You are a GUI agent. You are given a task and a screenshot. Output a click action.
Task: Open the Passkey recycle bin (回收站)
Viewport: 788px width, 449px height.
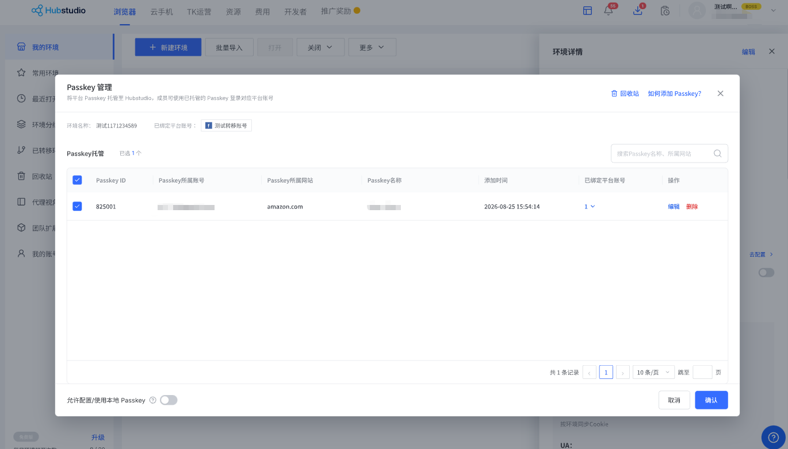(x=625, y=94)
